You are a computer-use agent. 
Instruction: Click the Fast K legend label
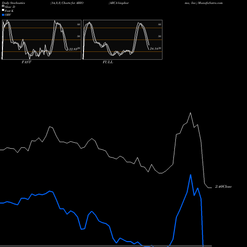point(9,11)
